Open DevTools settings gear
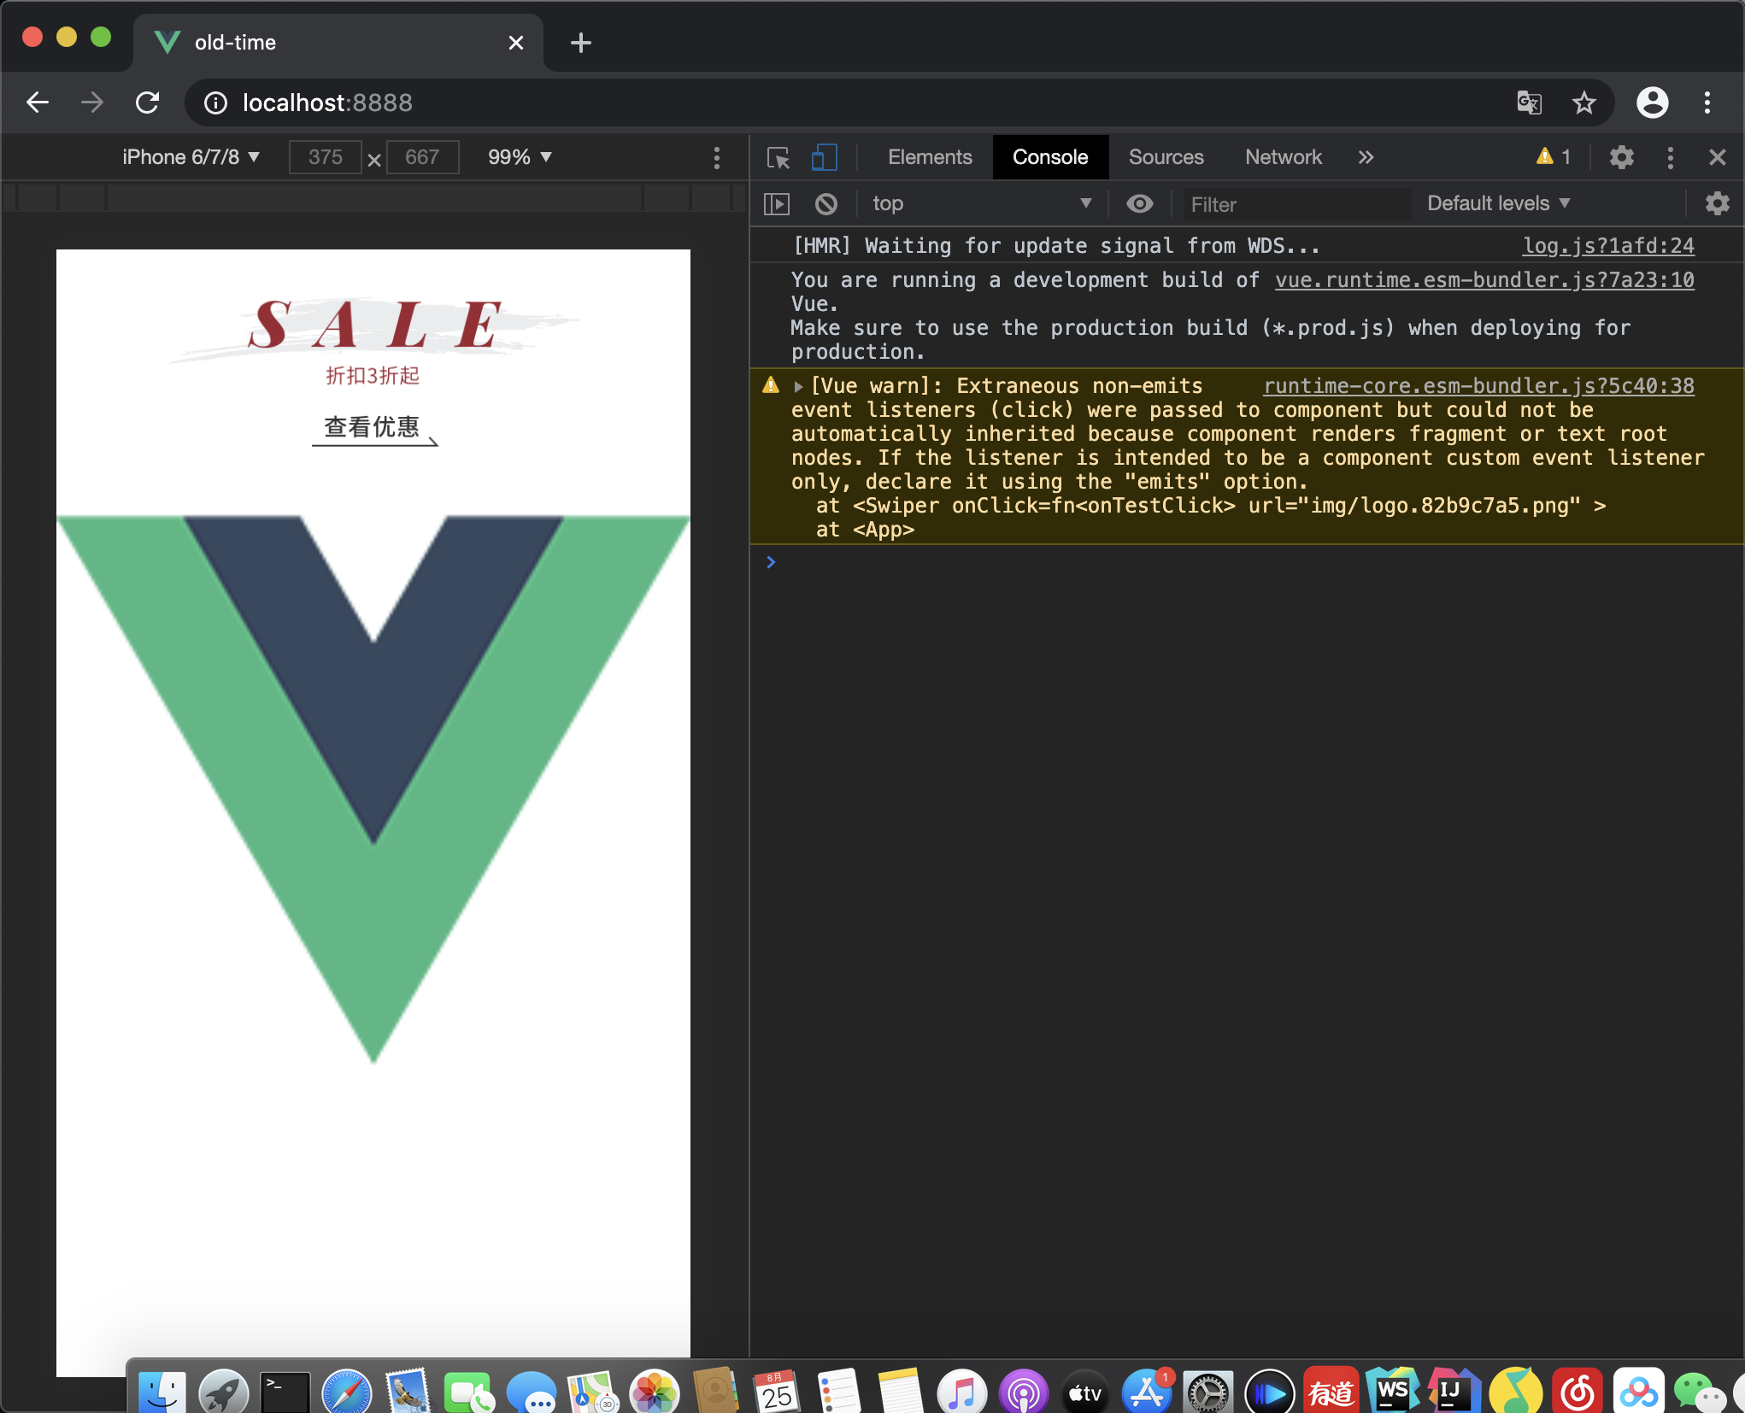The width and height of the screenshot is (1745, 1413). (x=1621, y=157)
